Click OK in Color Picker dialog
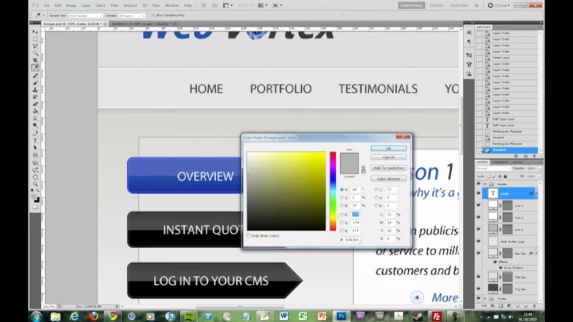Viewport: 573px width, 322px height. (x=389, y=148)
